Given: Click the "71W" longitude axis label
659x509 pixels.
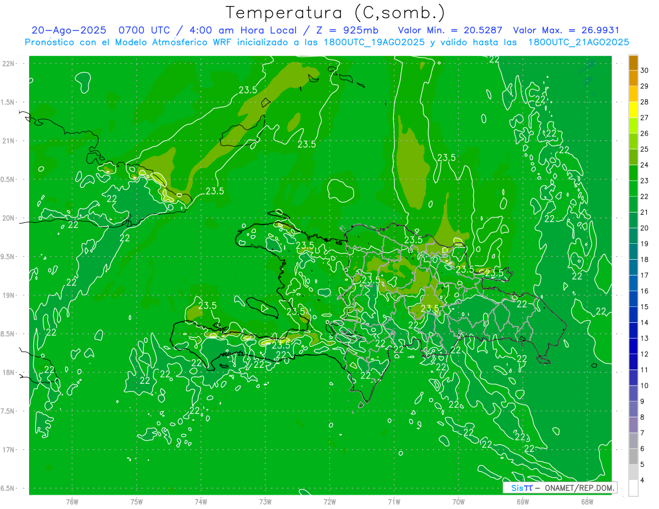Looking at the screenshot, I should (x=394, y=502).
